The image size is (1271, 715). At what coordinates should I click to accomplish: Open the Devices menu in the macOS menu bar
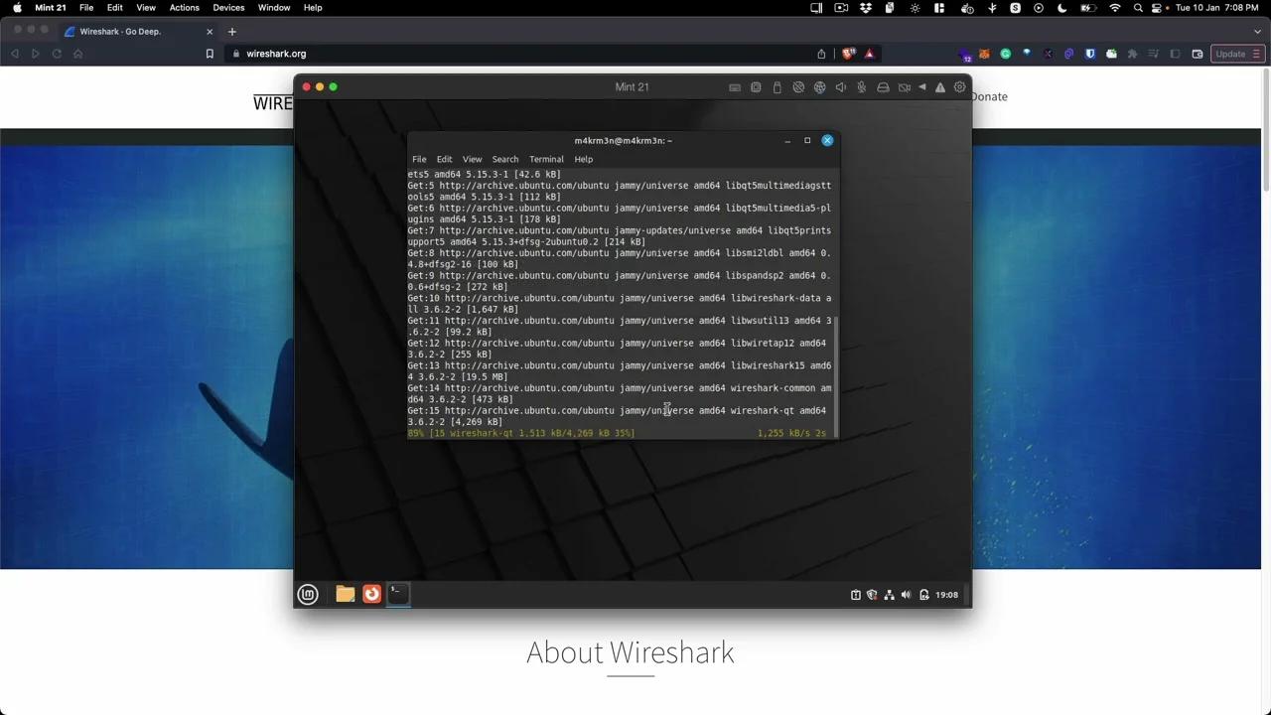coord(227,8)
